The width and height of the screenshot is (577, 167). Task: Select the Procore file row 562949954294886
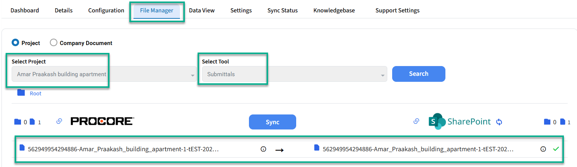coord(123,149)
